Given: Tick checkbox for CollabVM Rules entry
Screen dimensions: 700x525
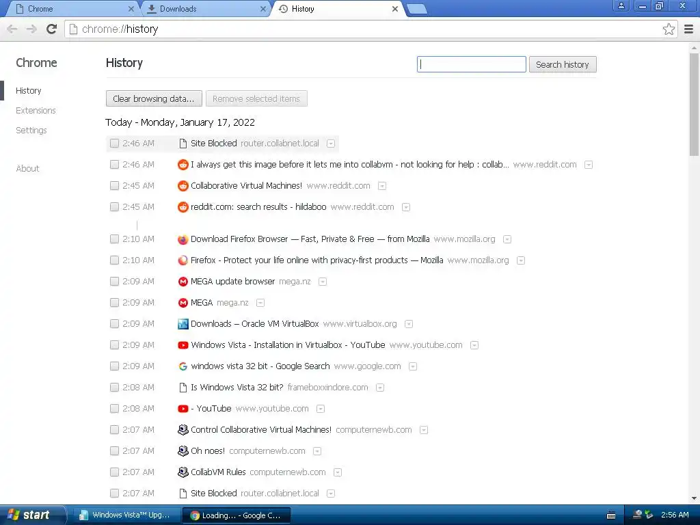Looking at the screenshot, I should pos(114,472).
